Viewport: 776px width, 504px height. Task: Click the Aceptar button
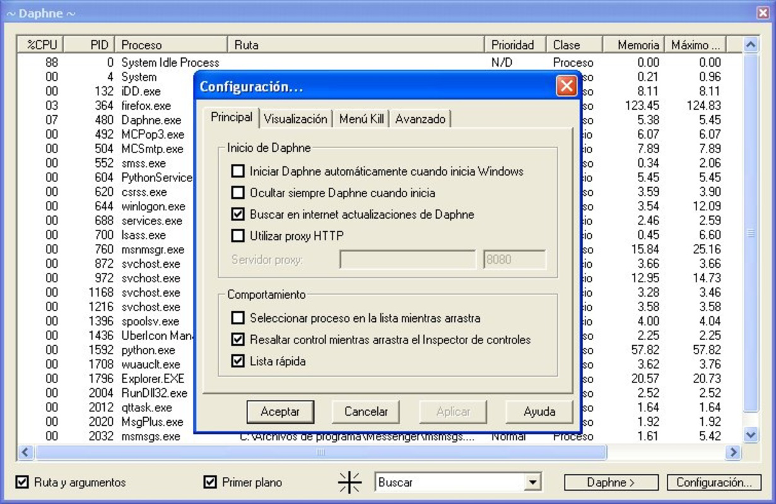coord(280,412)
